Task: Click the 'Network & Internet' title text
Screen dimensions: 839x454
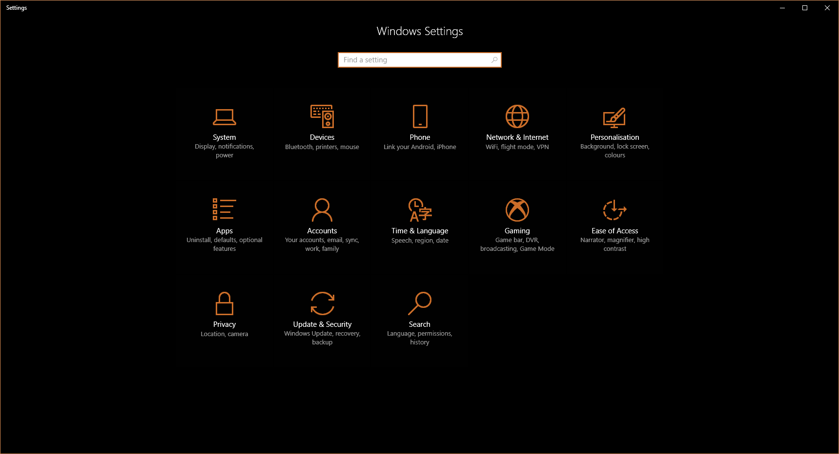Action: [517, 137]
